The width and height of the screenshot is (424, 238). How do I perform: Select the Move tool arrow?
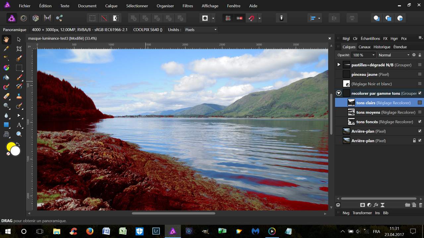(19, 39)
